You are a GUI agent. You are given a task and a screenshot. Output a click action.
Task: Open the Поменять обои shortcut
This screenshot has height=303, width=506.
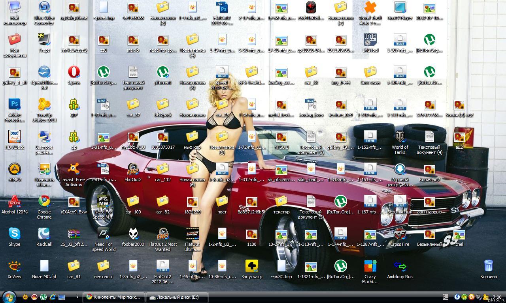pos(44,174)
